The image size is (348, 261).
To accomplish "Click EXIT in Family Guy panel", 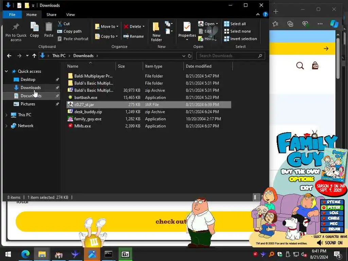I will click(x=306, y=188).
